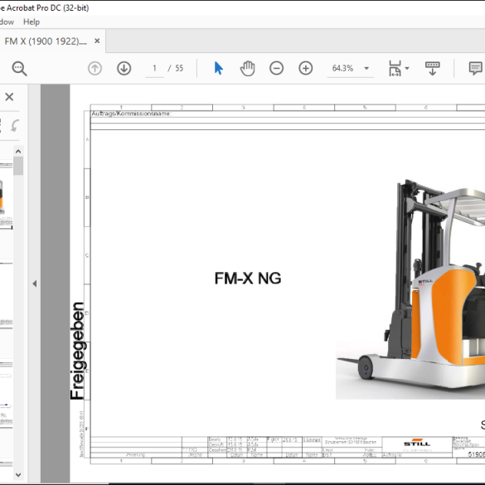Go to previous page arrow
The height and width of the screenshot is (485, 485).
(x=95, y=68)
